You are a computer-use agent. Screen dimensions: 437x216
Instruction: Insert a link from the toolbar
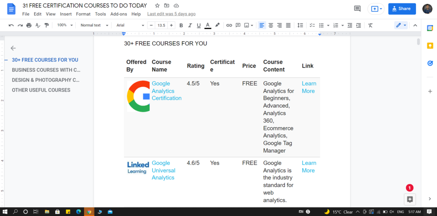pos(229,25)
